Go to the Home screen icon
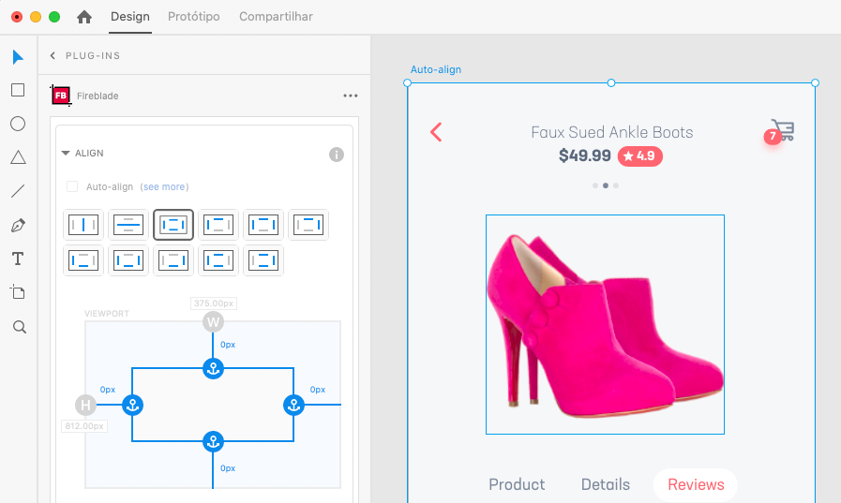Viewport: 841px width, 503px height. (84, 17)
